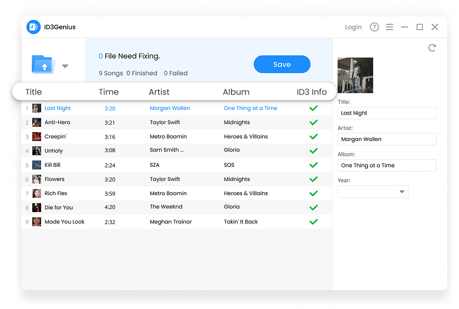This screenshot has width=459, height=309.
Task: Click the 4:20 time cell
Action: (110, 207)
